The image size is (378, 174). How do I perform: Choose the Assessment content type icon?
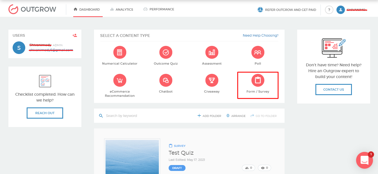pos(212,52)
